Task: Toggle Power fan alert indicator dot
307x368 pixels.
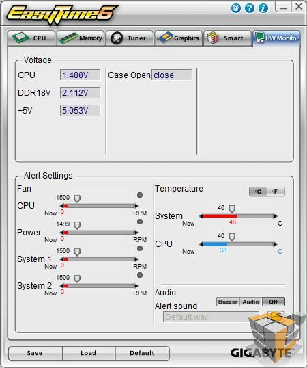Action: pos(140,222)
